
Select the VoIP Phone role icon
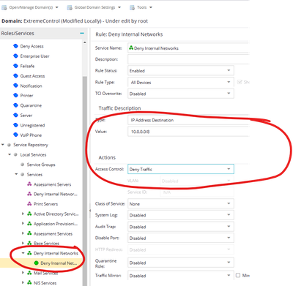coord(15,135)
